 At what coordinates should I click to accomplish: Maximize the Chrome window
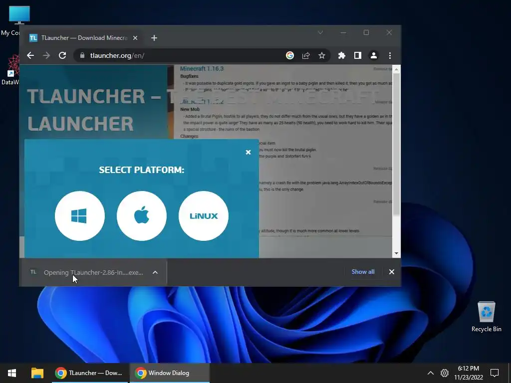point(366,32)
